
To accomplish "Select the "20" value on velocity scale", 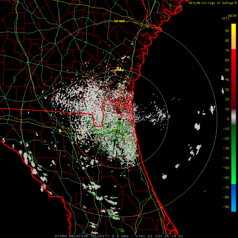I will 227,99.
